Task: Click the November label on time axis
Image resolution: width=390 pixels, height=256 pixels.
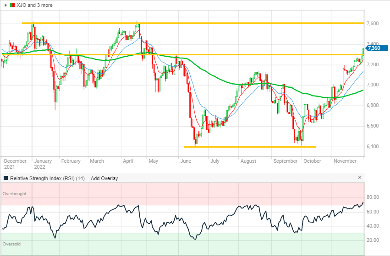Action: coord(345,161)
